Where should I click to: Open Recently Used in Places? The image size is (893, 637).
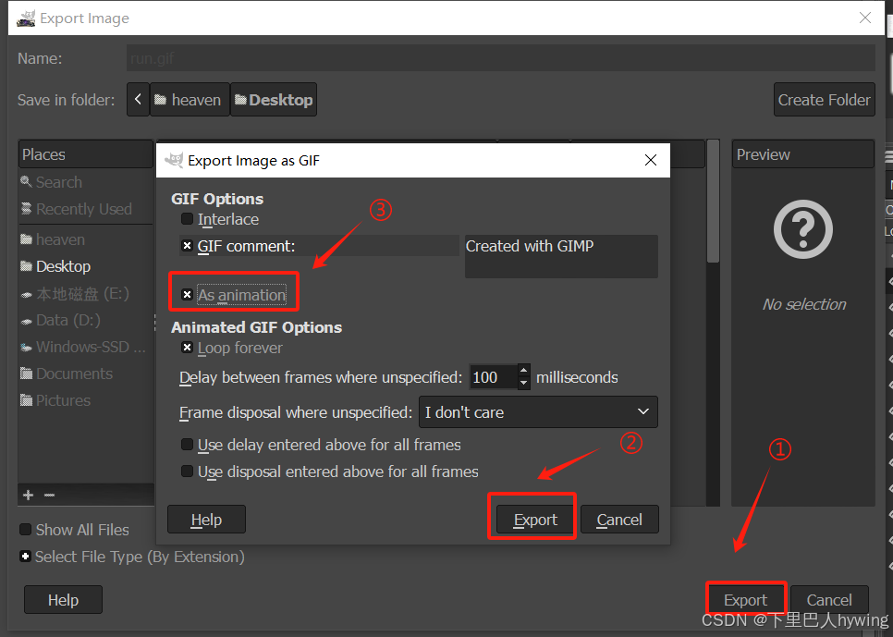[x=85, y=209]
